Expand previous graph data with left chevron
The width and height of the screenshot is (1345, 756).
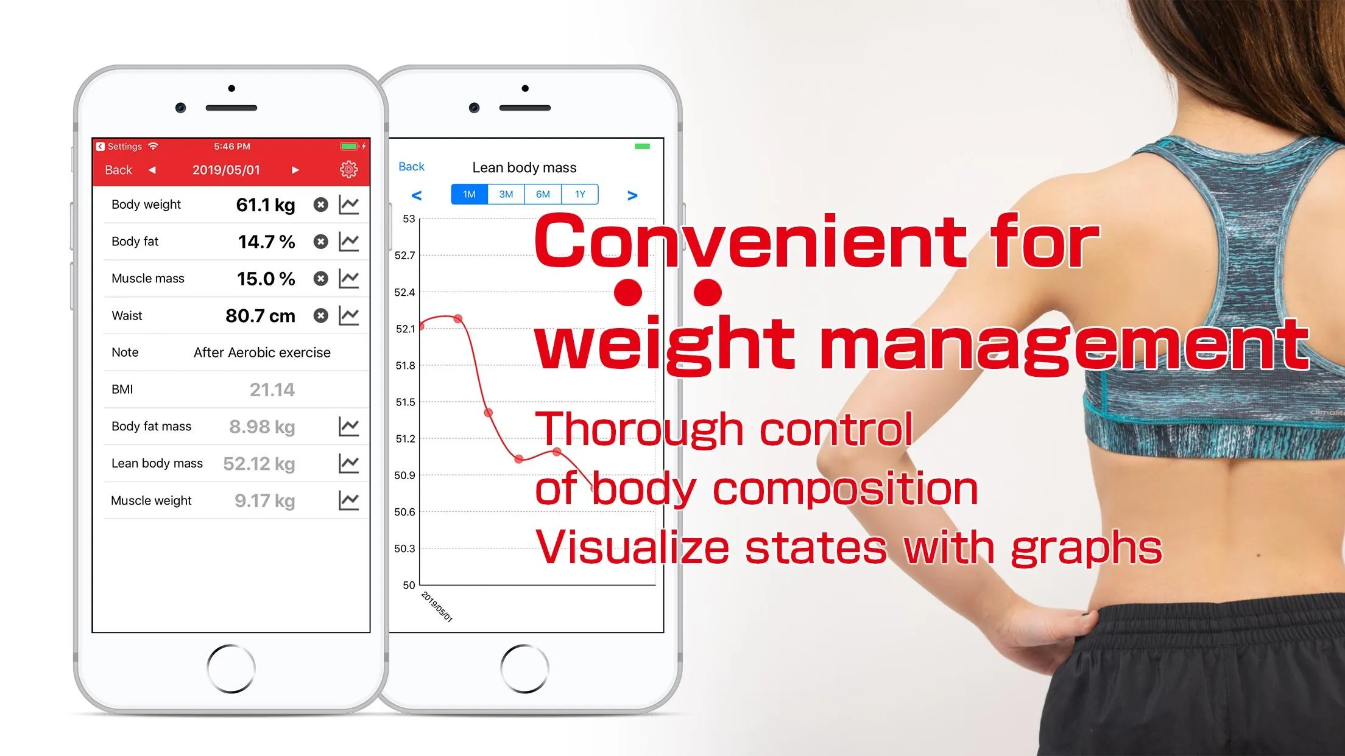(415, 194)
